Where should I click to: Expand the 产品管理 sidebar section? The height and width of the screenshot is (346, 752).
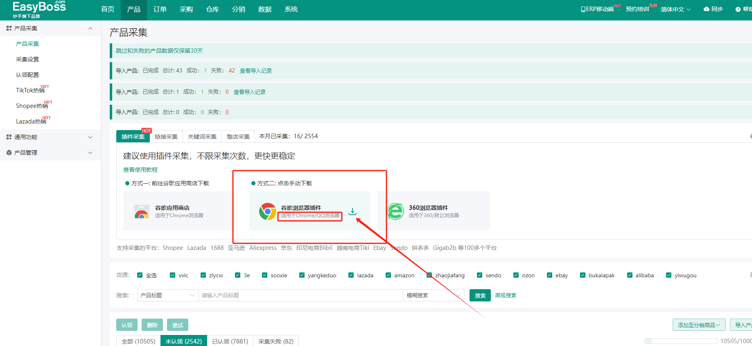[90, 153]
